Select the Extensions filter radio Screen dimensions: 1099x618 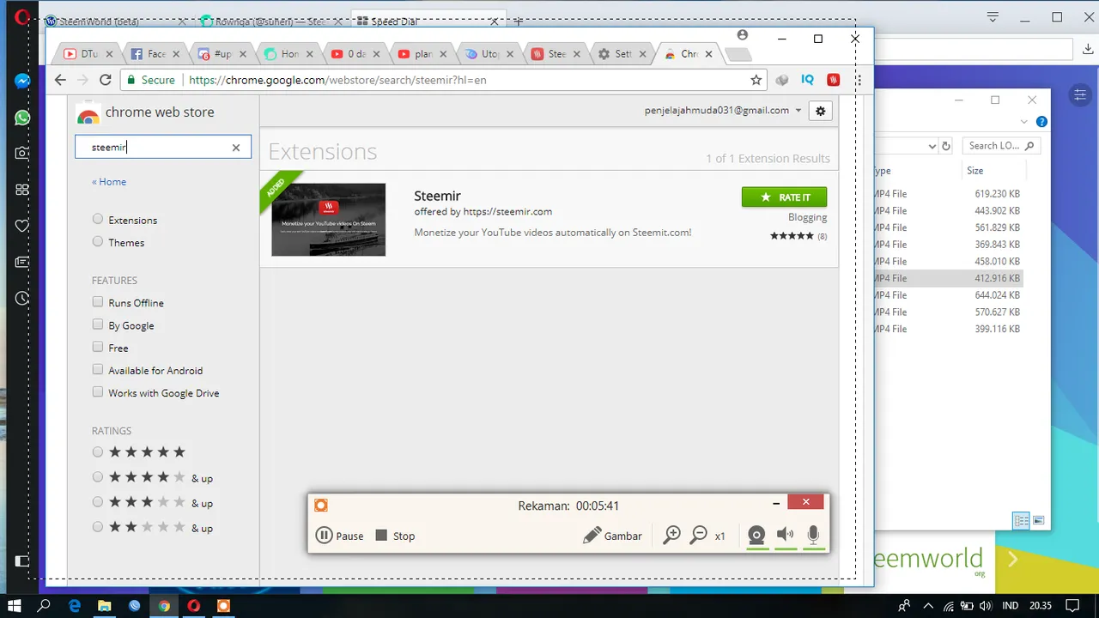click(98, 220)
